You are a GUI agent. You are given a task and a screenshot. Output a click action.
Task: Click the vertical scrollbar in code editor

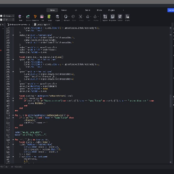(x=171, y=101)
